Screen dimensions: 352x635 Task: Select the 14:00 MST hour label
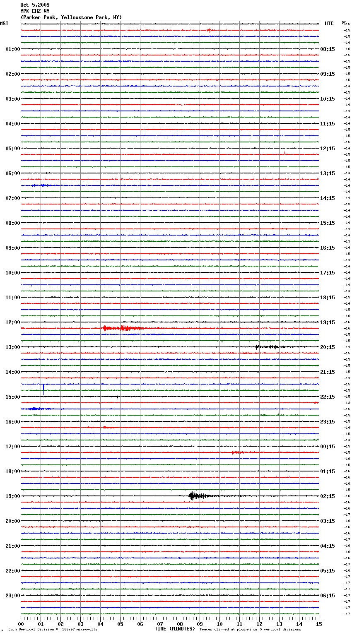pos(13,372)
